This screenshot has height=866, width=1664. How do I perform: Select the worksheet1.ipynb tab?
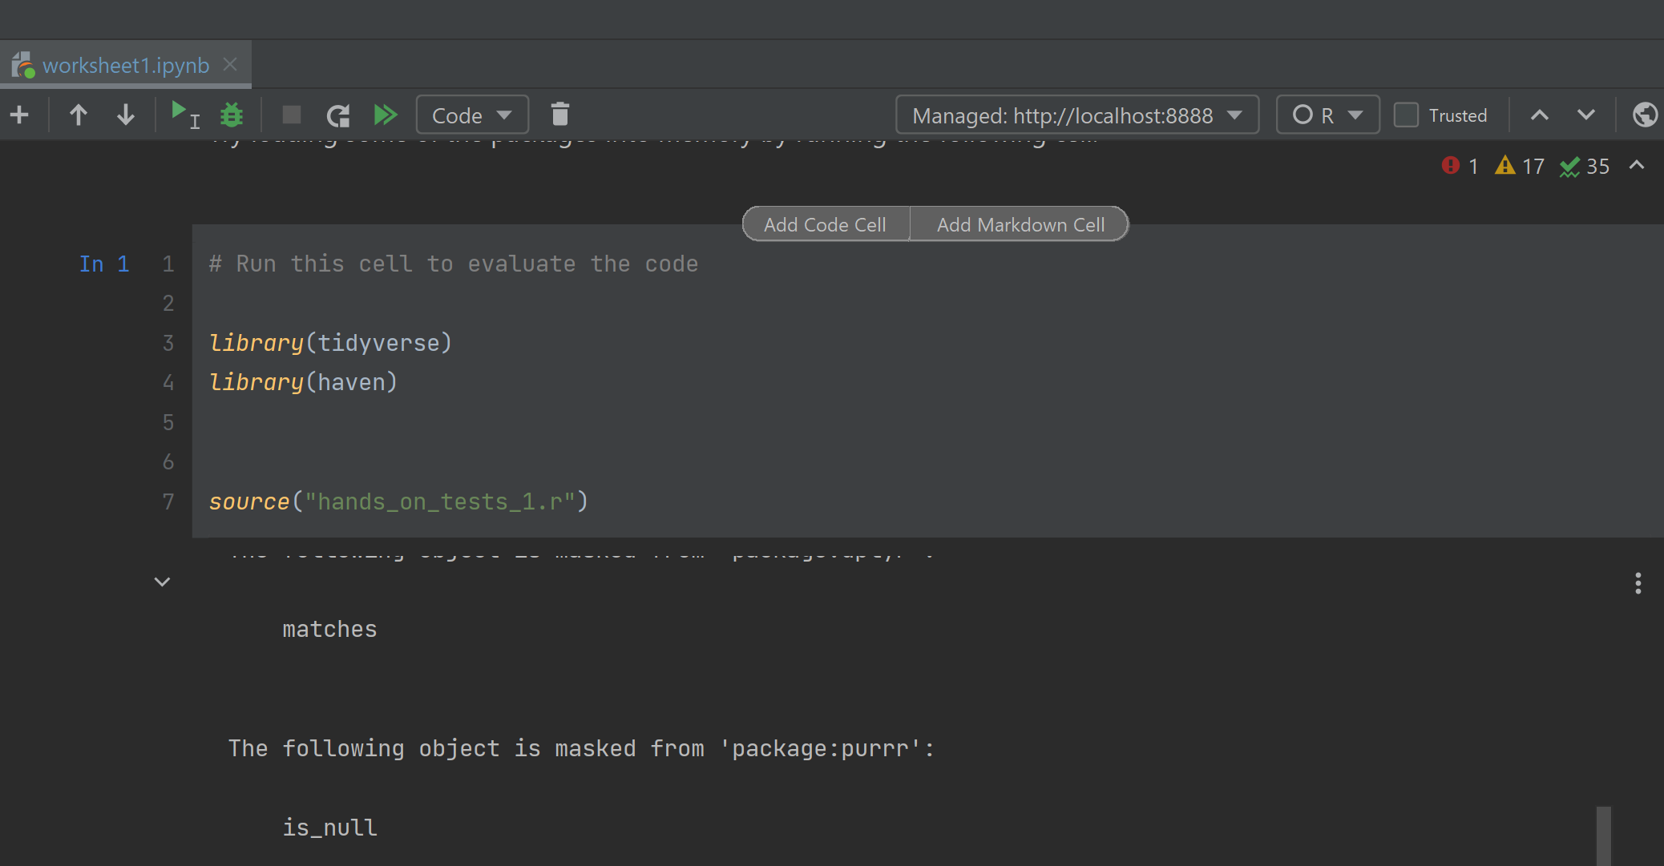point(125,66)
